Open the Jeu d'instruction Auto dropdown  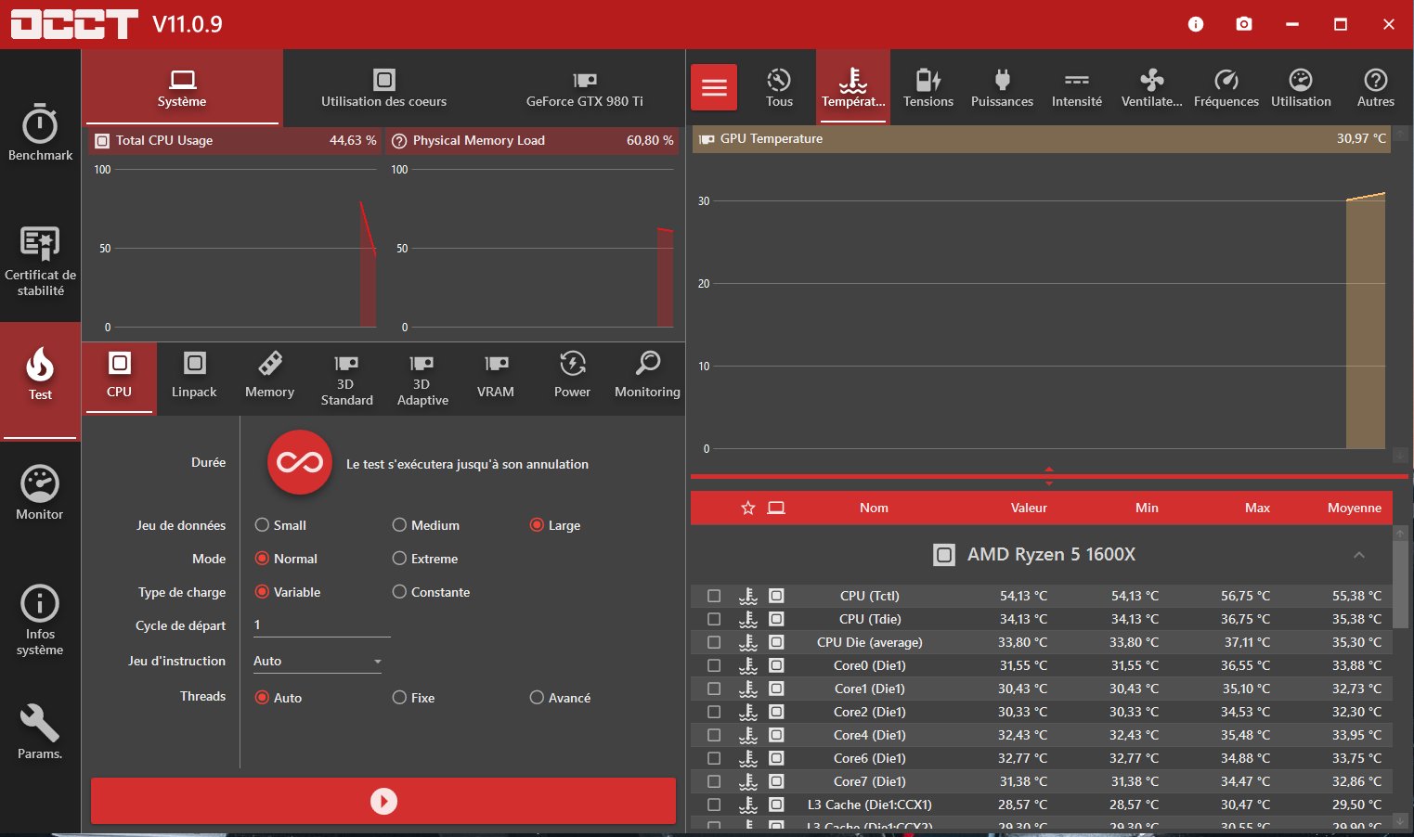pos(318,661)
